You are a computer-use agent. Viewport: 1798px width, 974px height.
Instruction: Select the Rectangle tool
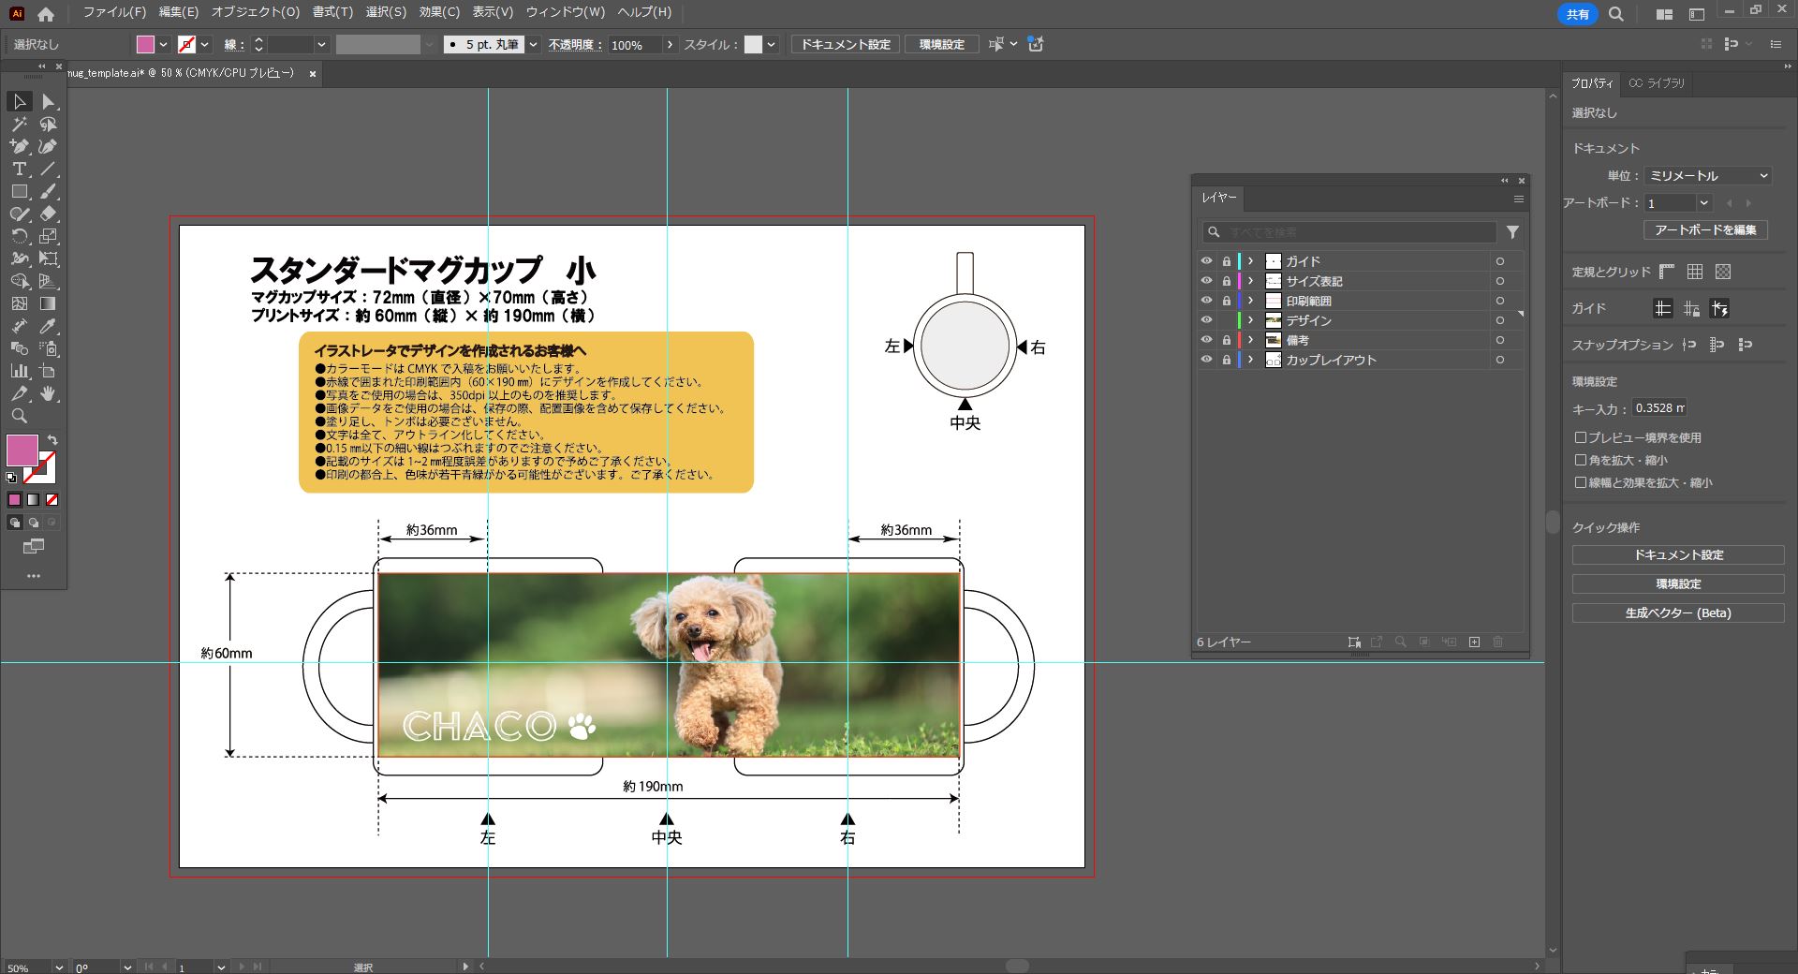click(19, 191)
